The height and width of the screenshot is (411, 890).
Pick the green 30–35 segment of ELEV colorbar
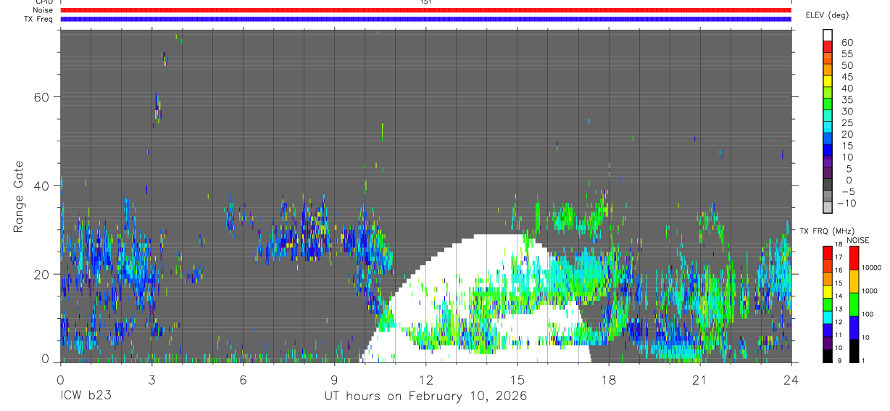[x=827, y=103]
